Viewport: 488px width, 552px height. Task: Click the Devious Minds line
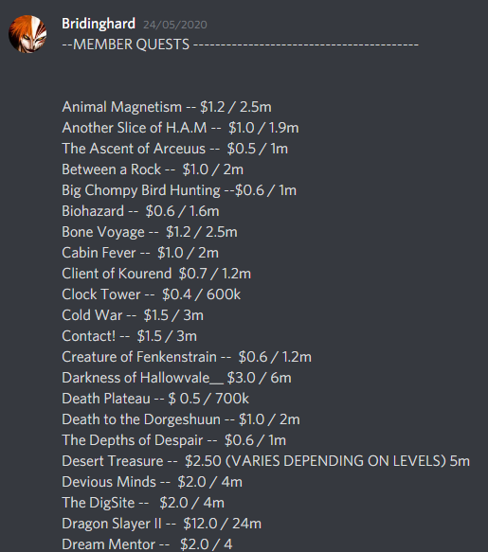coord(153,482)
